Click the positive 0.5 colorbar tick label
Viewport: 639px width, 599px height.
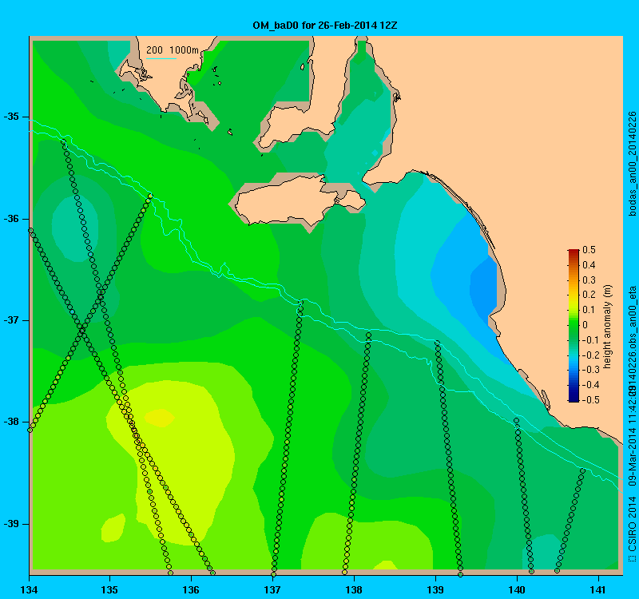point(589,250)
